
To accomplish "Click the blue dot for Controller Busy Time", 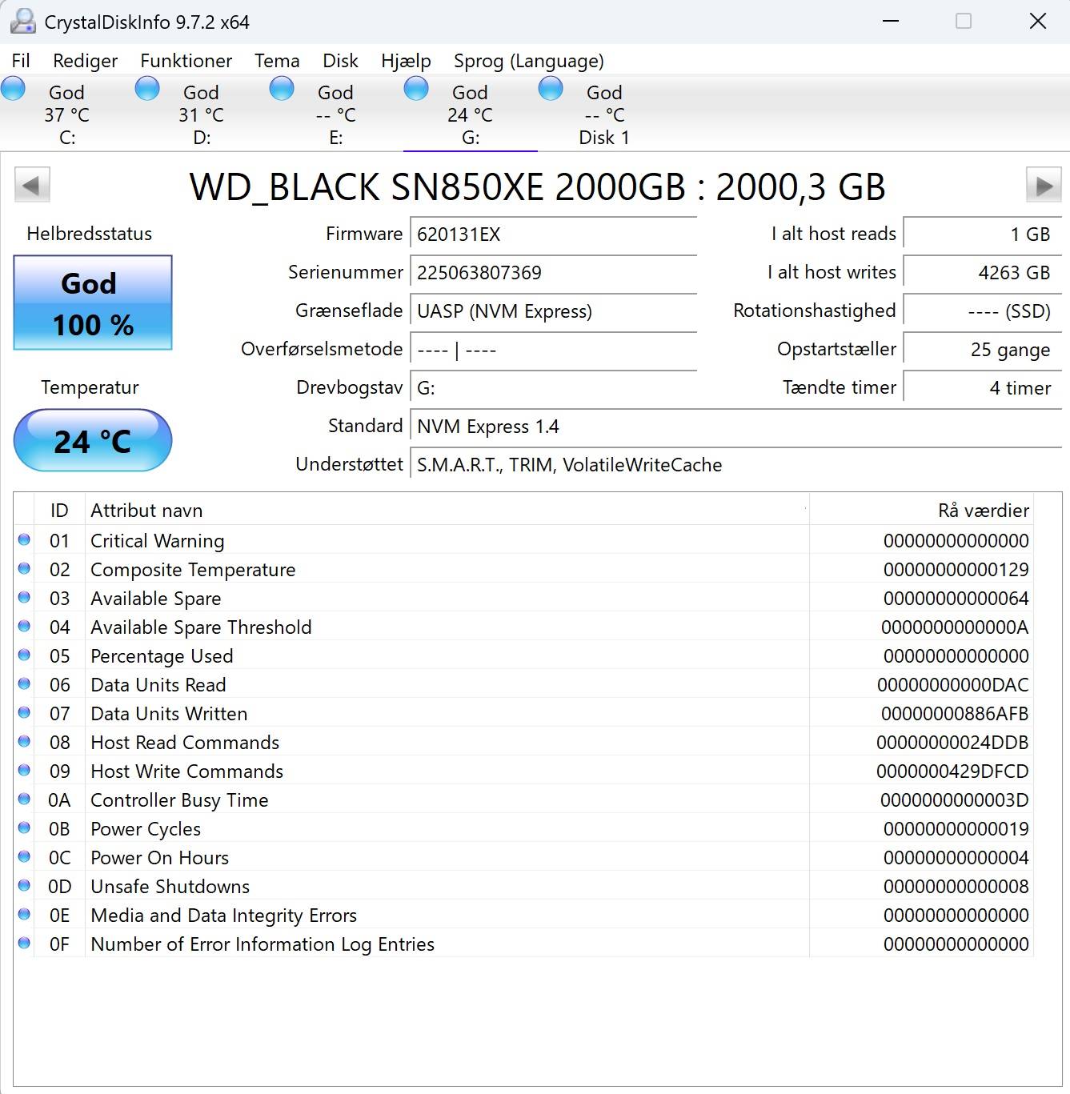I will pyautogui.click(x=24, y=799).
